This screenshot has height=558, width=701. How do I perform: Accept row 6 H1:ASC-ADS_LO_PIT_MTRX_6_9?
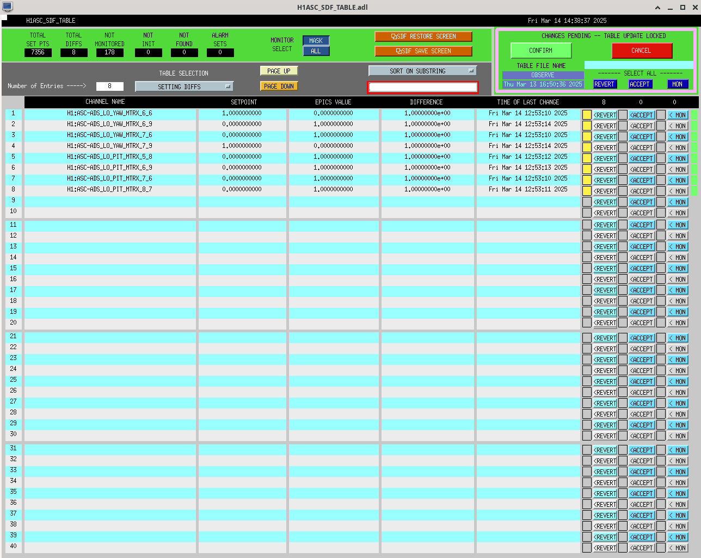click(x=642, y=170)
